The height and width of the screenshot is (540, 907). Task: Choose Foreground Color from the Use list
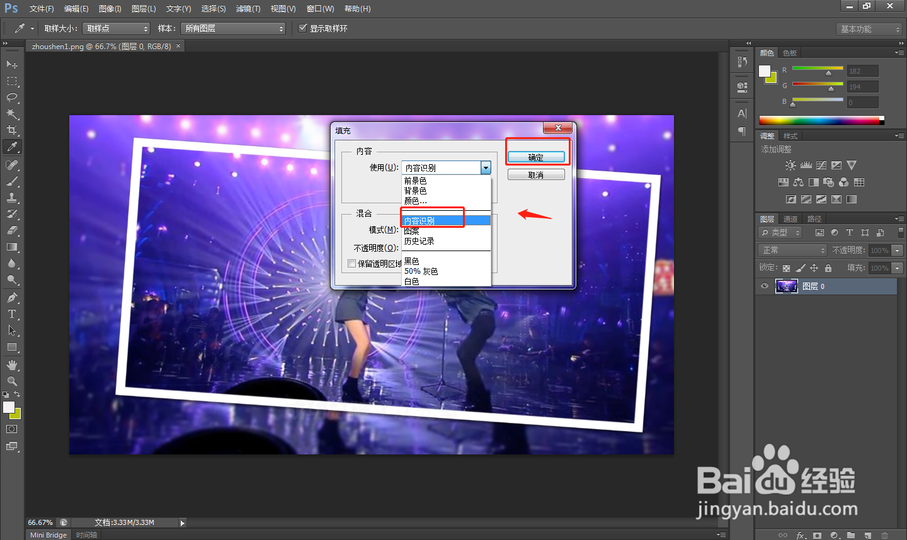(x=446, y=181)
